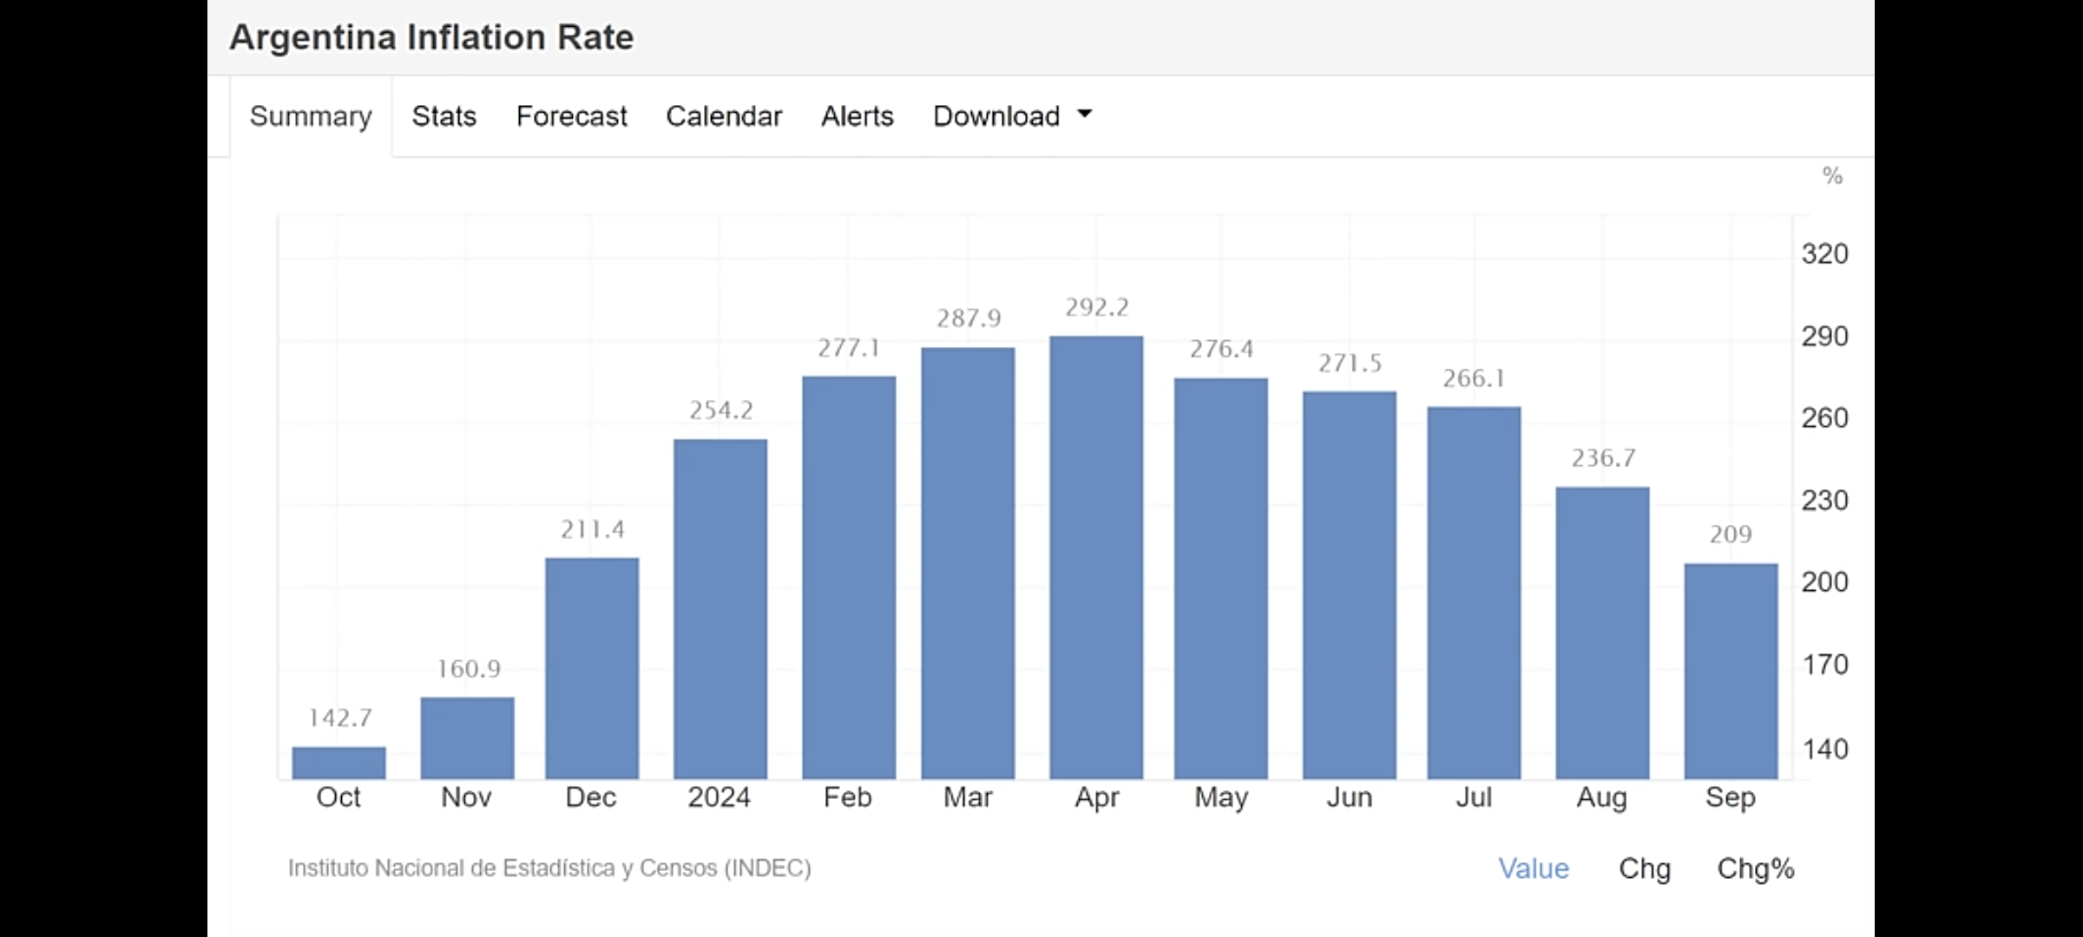Screen dimensions: 2083x937
Task: Click the Jul bar labeled 266.1
Action: pyautogui.click(x=1474, y=593)
